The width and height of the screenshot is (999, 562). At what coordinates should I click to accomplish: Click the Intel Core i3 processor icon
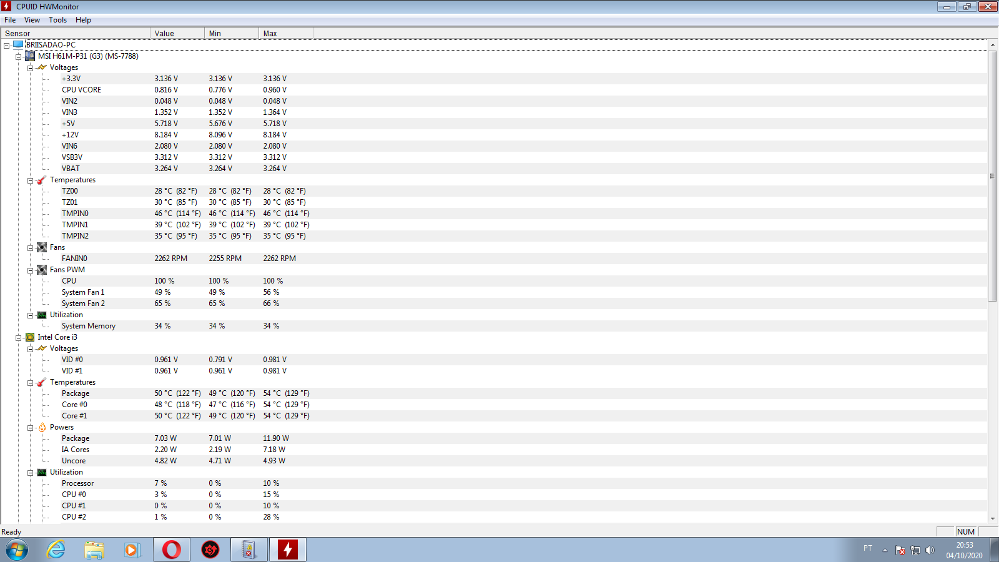[30, 337]
